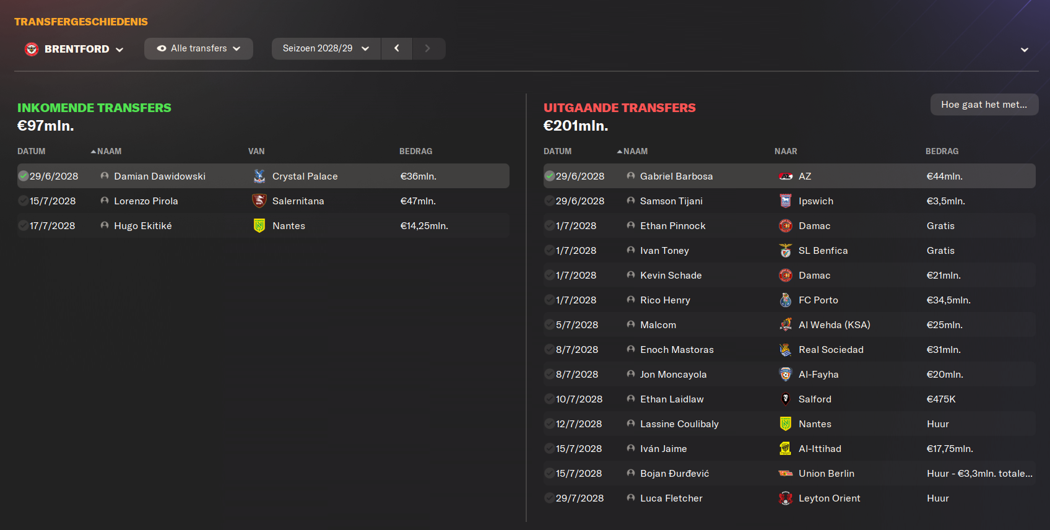The width and height of the screenshot is (1050, 530).
Task: Open the Brentford club dropdown
Action: point(74,49)
